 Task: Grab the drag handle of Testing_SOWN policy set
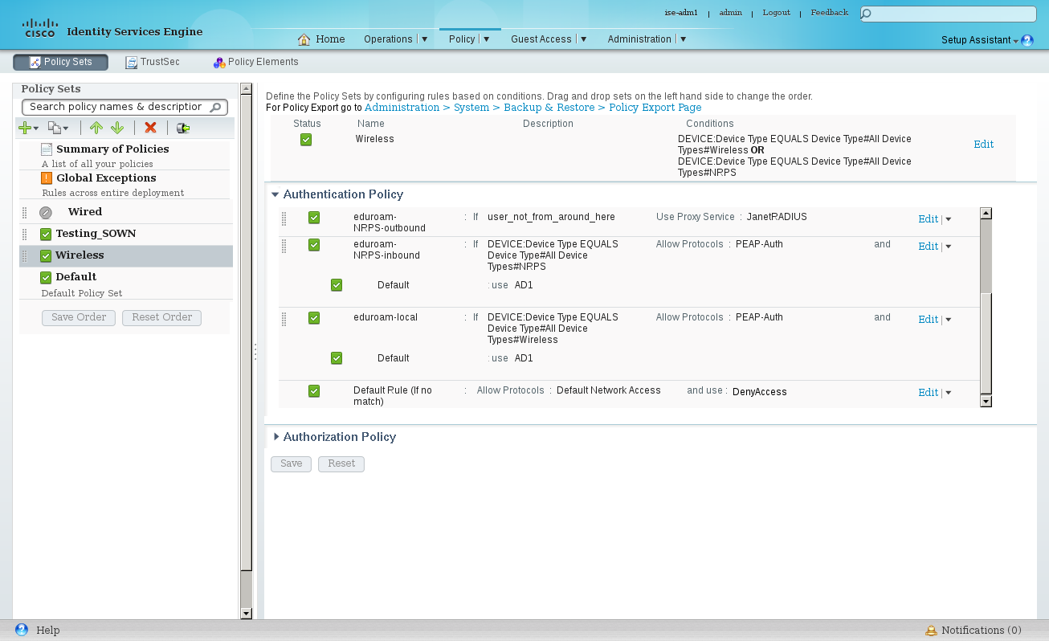25,234
